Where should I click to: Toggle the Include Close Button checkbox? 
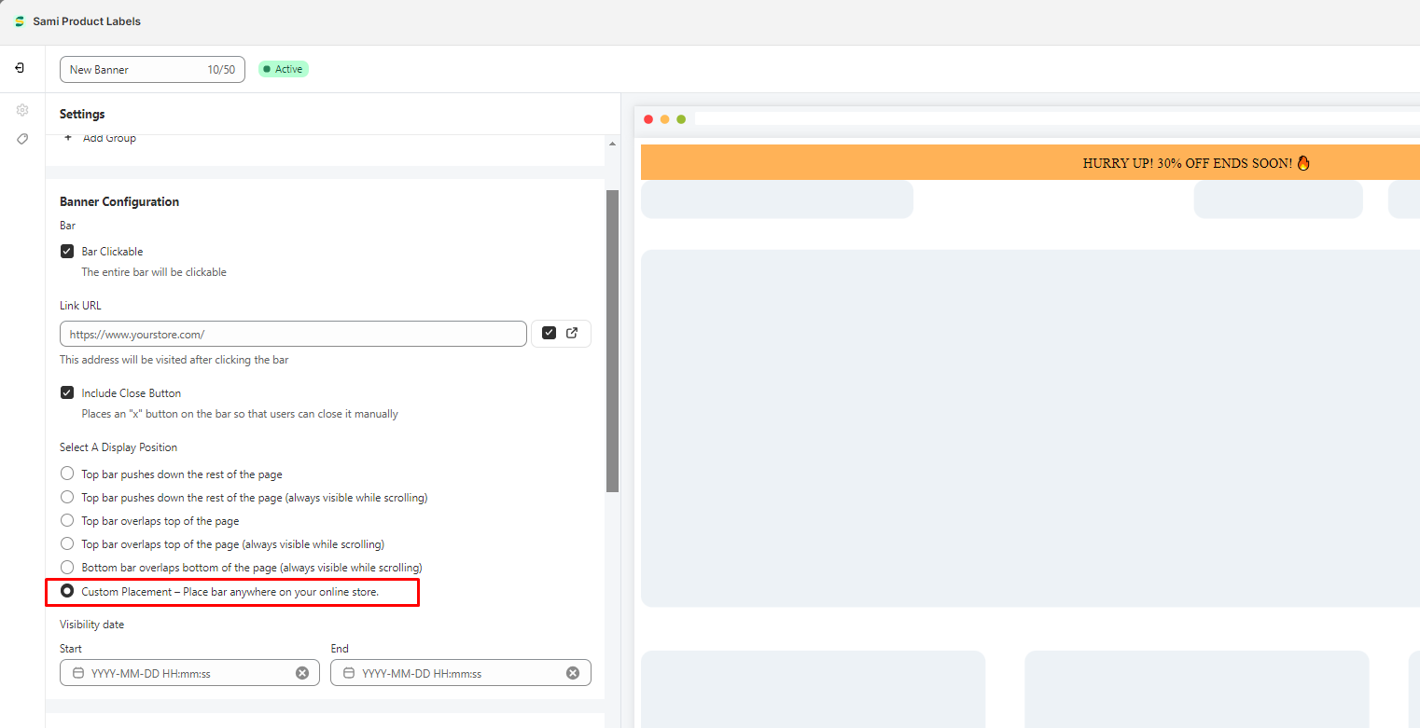(x=67, y=393)
